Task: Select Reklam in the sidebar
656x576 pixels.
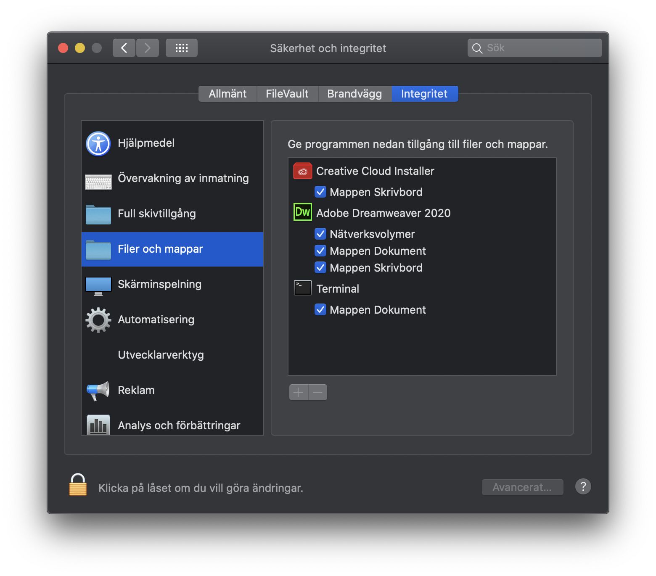Action: pyautogui.click(x=172, y=391)
